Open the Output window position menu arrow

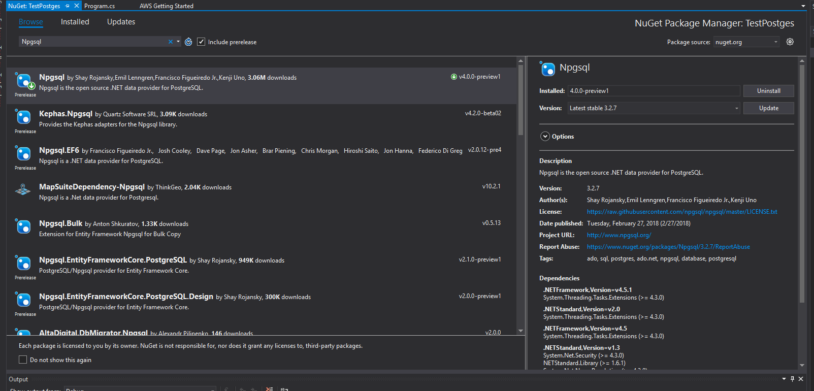[x=784, y=379]
